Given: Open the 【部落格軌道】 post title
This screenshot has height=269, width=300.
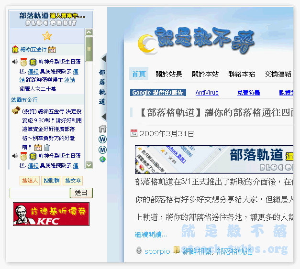Looking at the screenshot, I should (x=215, y=112).
